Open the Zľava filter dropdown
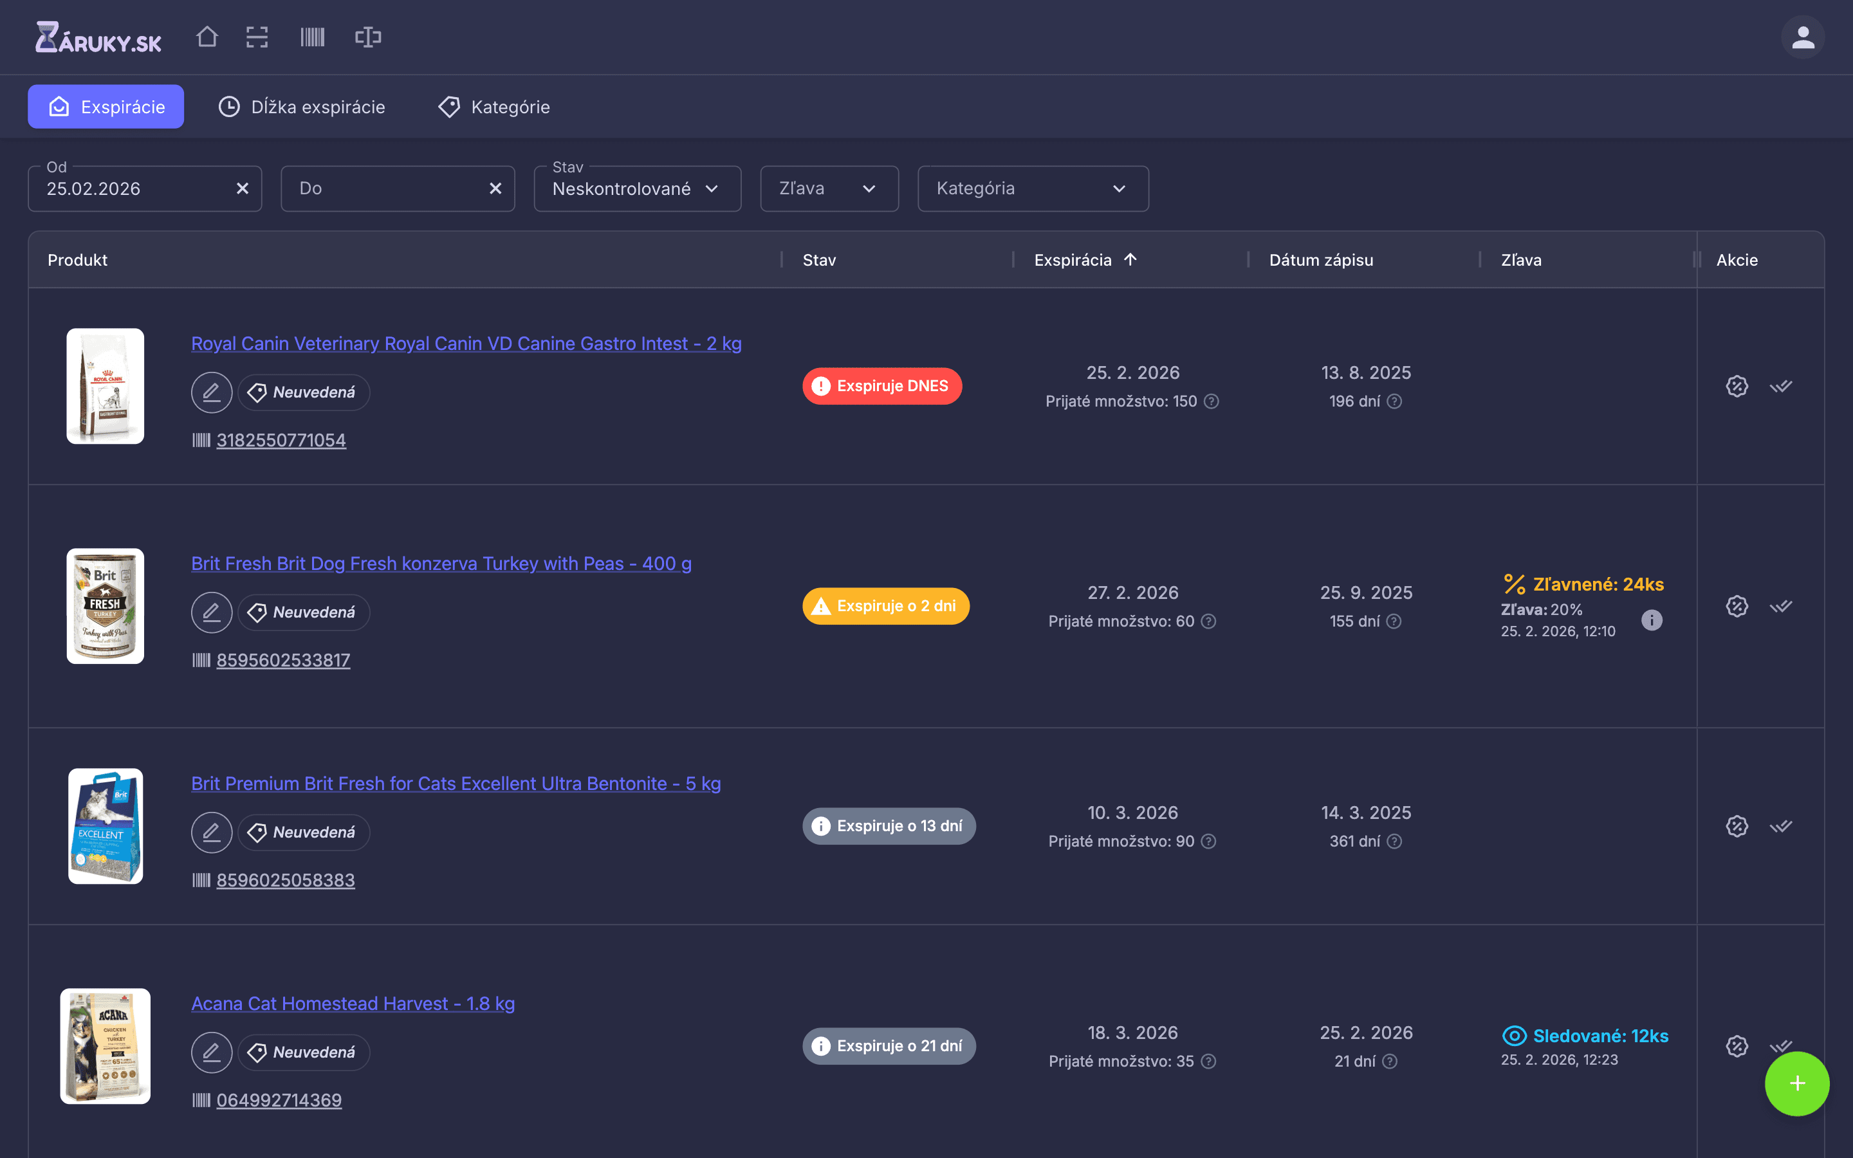This screenshot has width=1853, height=1158. click(x=829, y=188)
